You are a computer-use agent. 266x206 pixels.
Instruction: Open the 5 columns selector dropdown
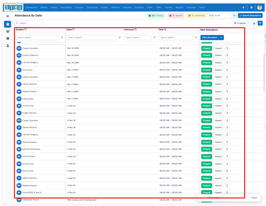[242, 23]
